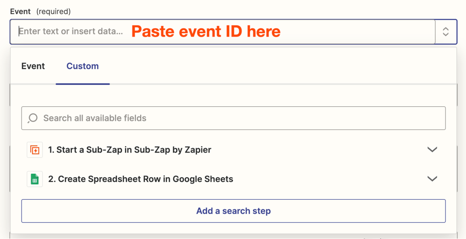This screenshot has width=466, height=239.
Task: Click the orange Paste event ID here text
Action: click(206, 31)
